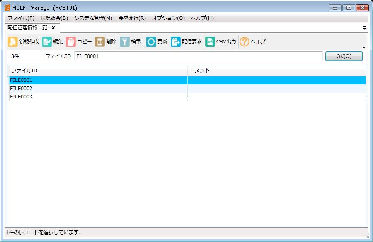This screenshot has height=242, width=373.
Task: Select the 編集 (Edit) toolbar icon
Action: coord(46,42)
